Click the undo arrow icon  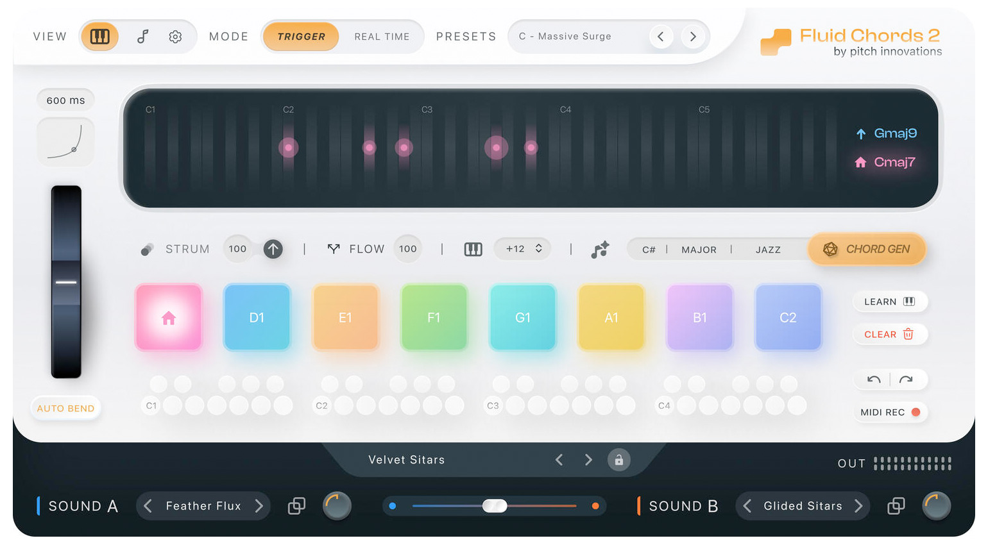(874, 380)
